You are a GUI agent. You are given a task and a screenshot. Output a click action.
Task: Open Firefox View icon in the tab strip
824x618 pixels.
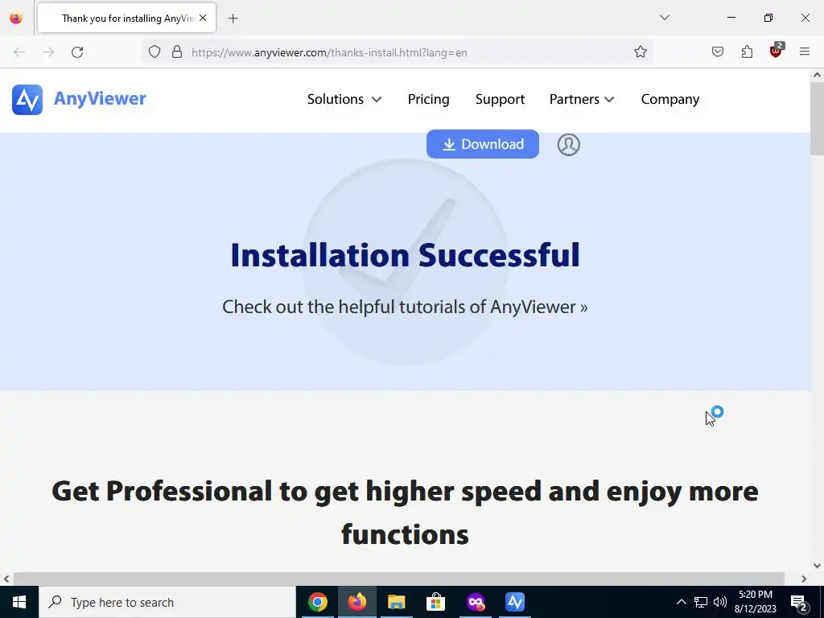[16, 19]
